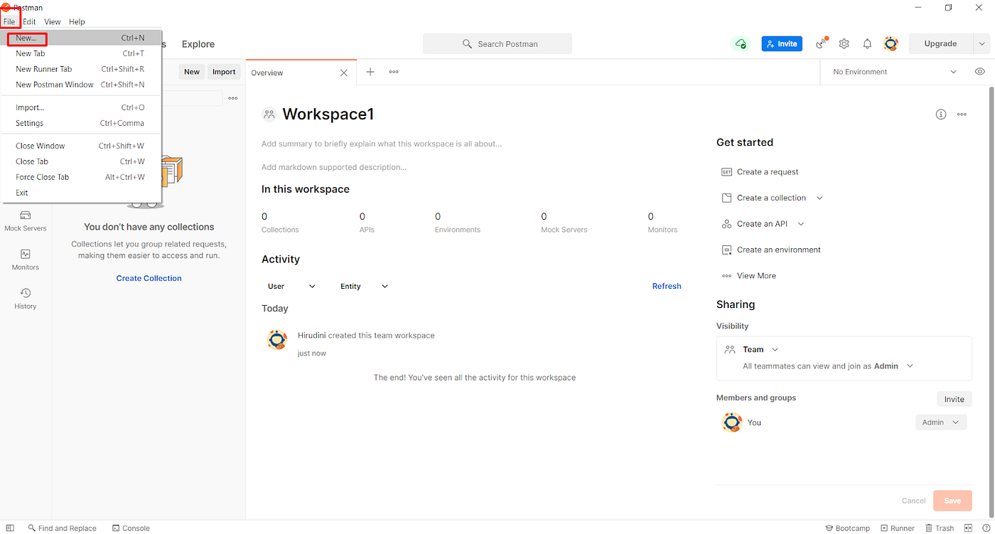Toggle two-pane view icon in status bar
The width and height of the screenshot is (995, 534).
click(967, 528)
